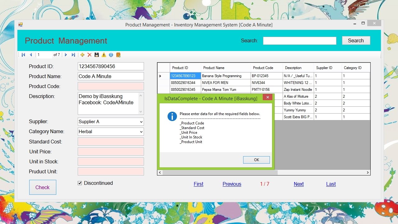Click the empty Standard Cost field
This screenshot has height=224, width=398.
click(x=111, y=142)
